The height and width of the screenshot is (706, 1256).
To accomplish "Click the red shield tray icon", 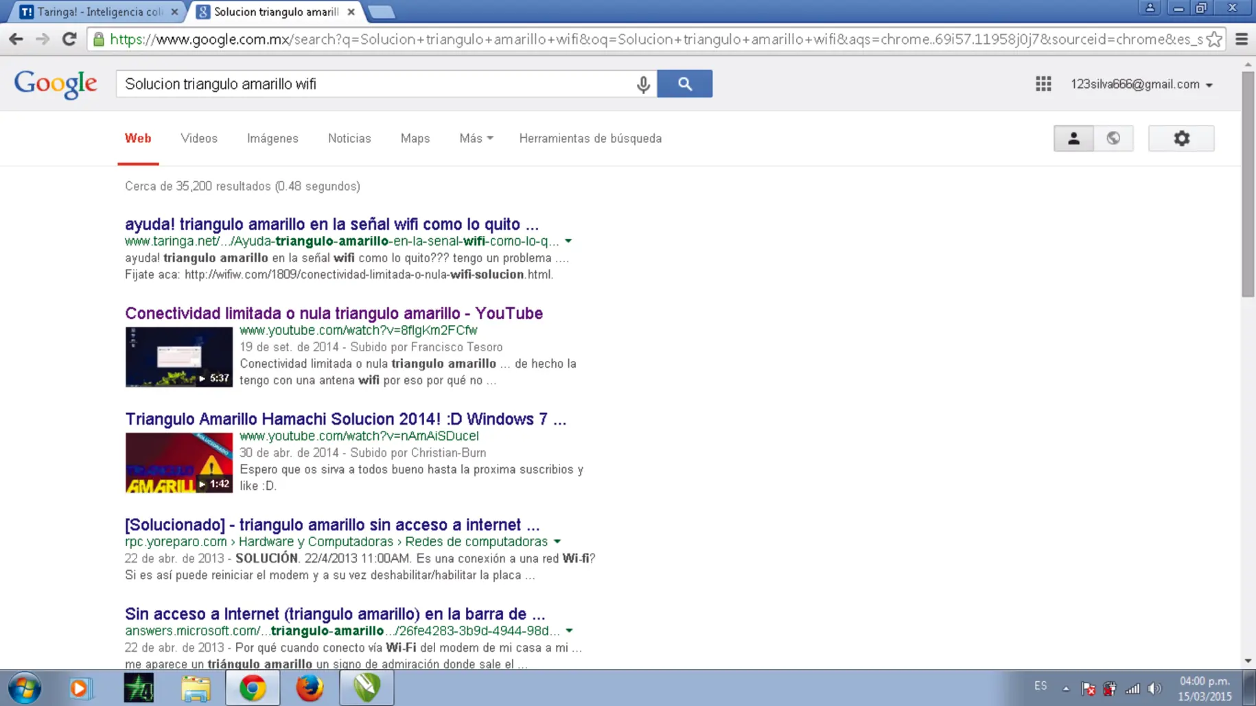I will (1110, 688).
